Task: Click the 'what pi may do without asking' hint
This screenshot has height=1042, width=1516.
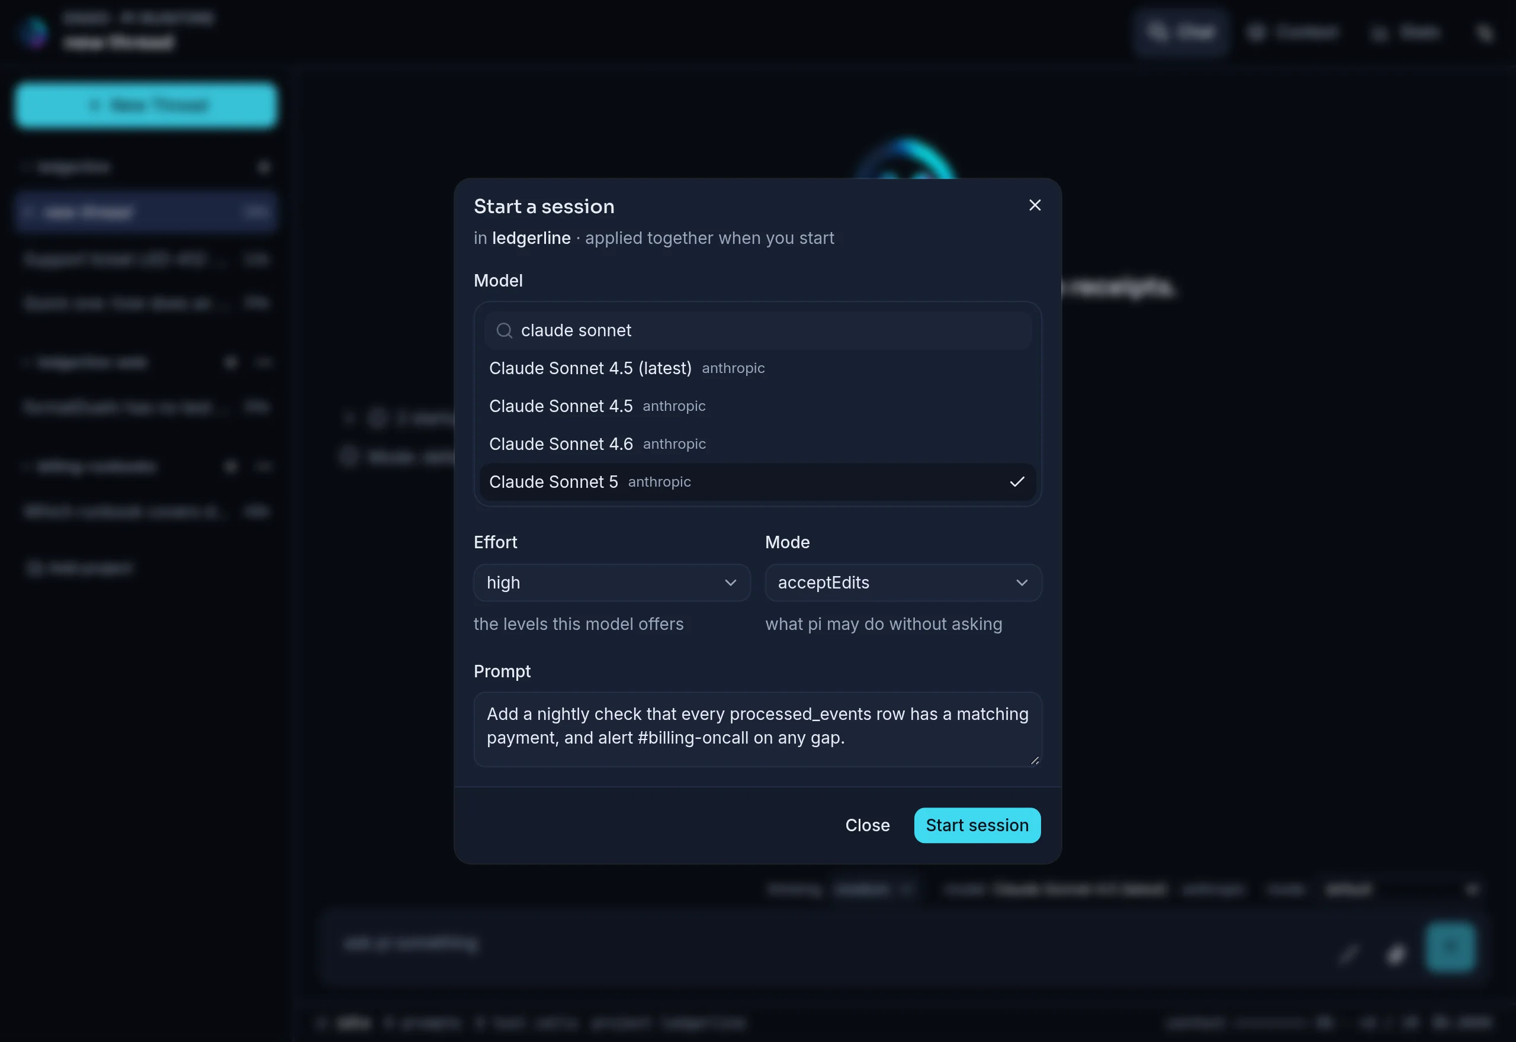Action: [884, 623]
